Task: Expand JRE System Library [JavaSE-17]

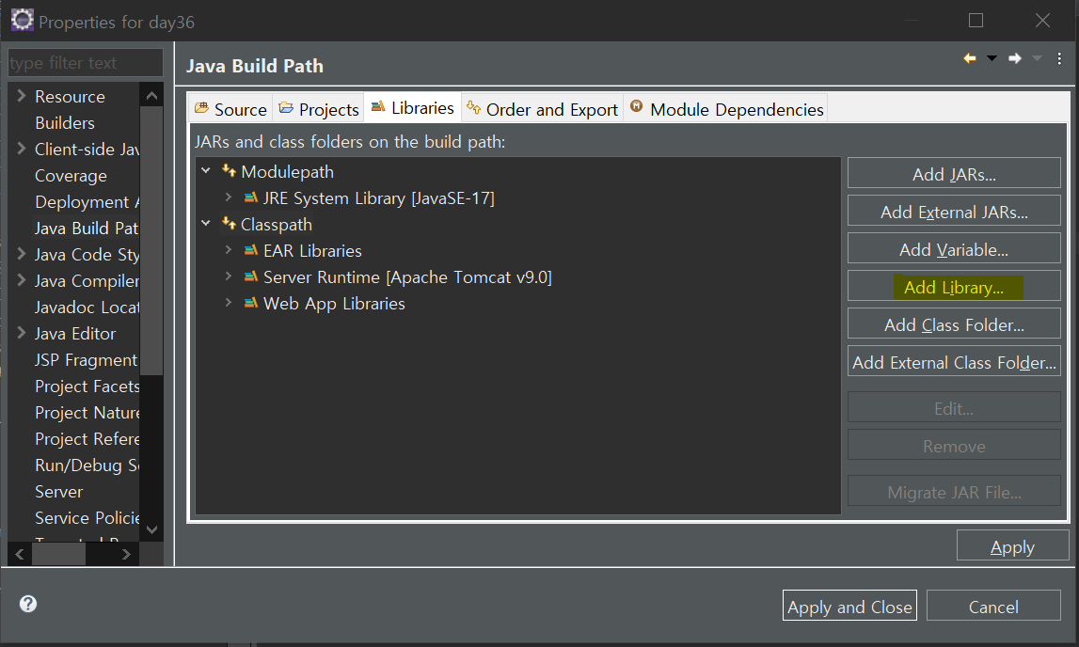Action: click(x=229, y=197)
